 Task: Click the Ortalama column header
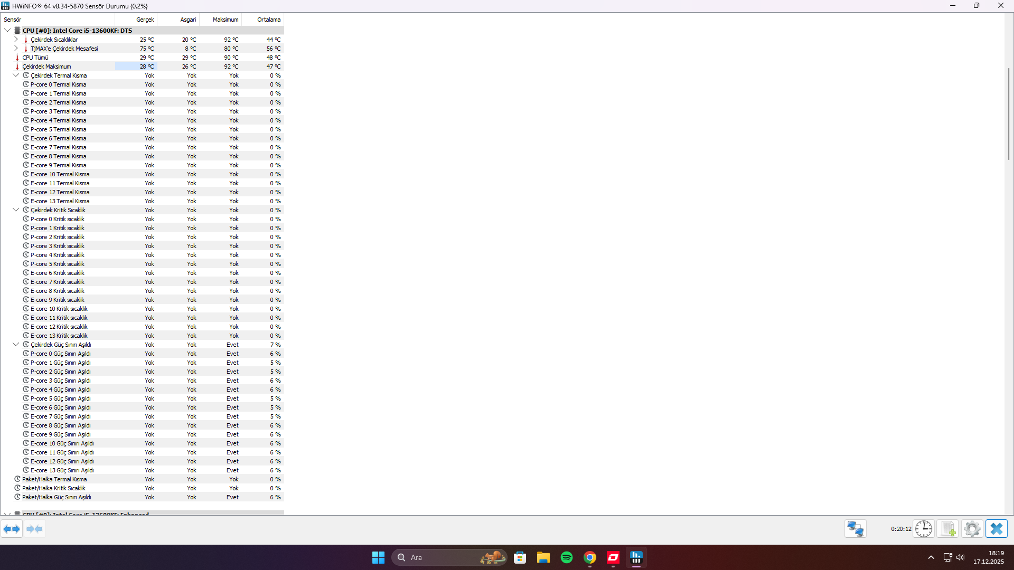[262, 20]
